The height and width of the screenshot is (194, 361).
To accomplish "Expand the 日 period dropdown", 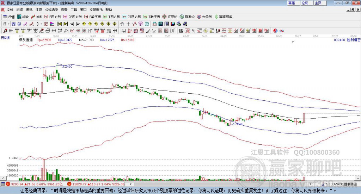I will click(x=8, y=24).
